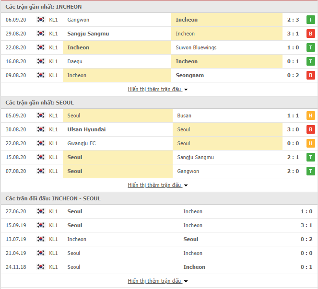Viewport: 318px width, 289px height.
Task: Expand more Incheon–Seoul head-to-head matches
Action: (158, 281)
